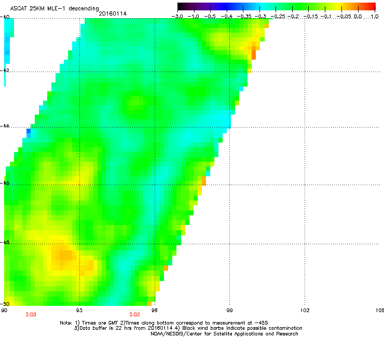Screen dimensions: 384x337
Task: Click the red 2:03 time label
Action: click(x=31, y=315)
